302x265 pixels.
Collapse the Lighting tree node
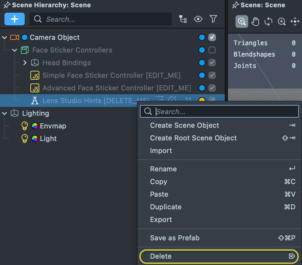[4, 113]
